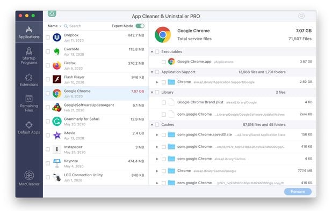This screenshot has height=211, width=332.
Task: Click the Google Chrome icon in app list
Action: coord(57,93)
